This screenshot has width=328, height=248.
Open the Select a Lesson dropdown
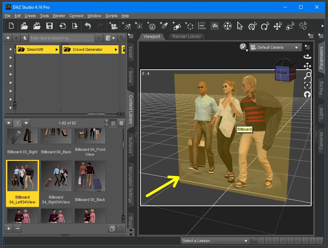pyautogui.click(x=215, y=241)
